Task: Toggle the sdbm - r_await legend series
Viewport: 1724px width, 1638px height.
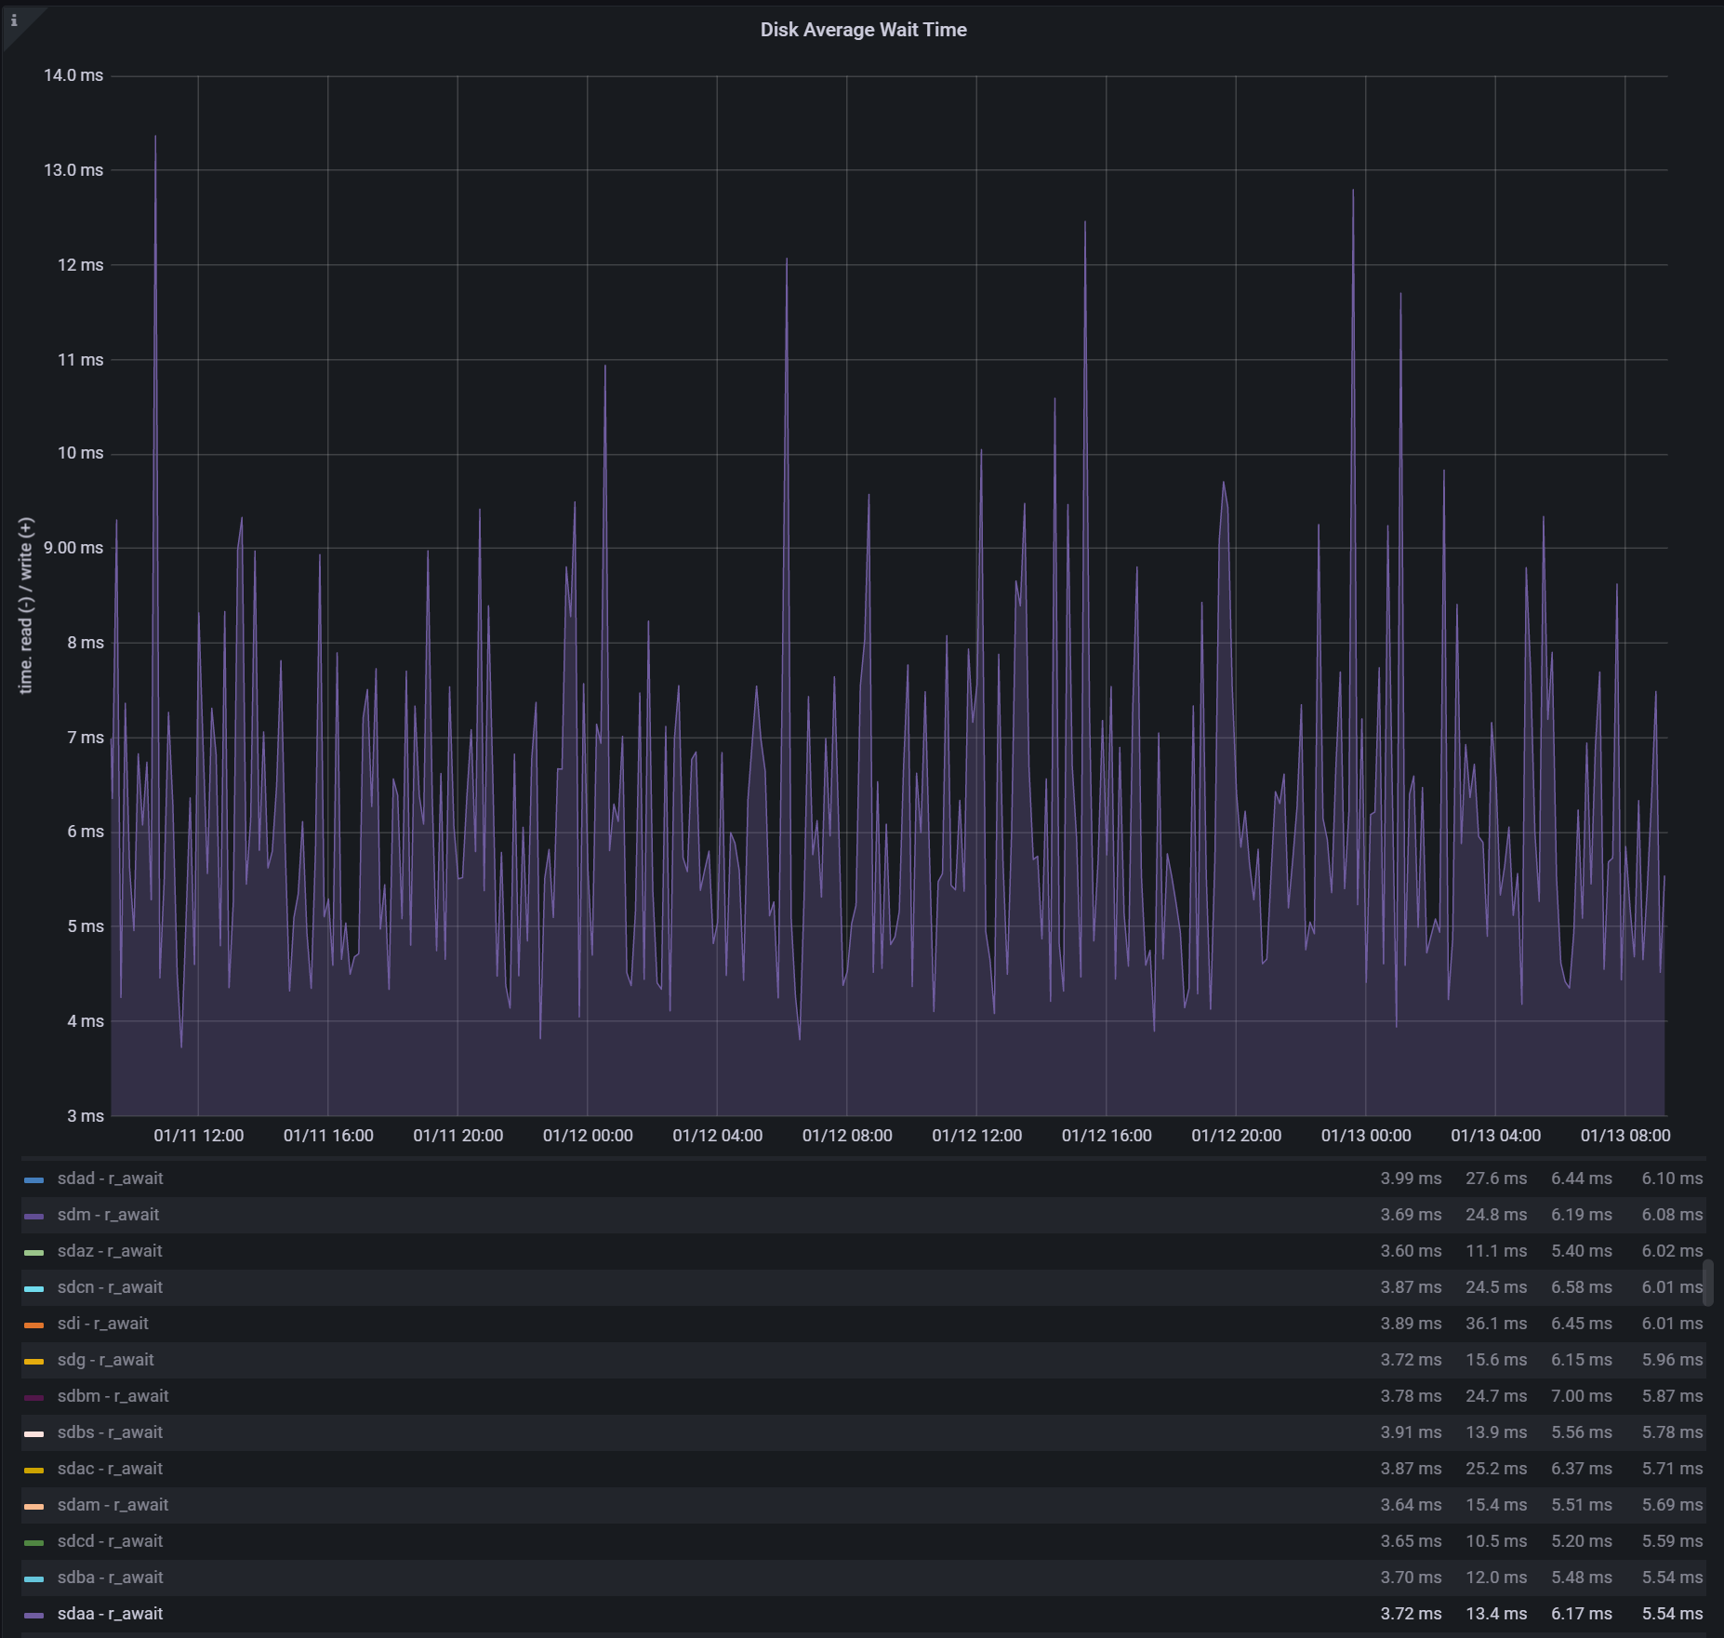Action: (113, 1396)
